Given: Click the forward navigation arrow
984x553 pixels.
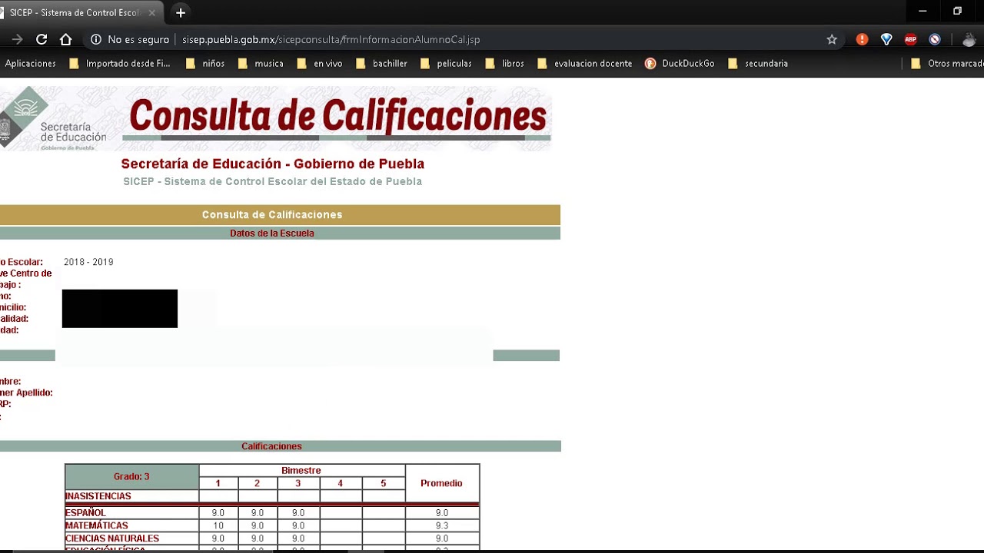Looking at the screenshot, I should click(x=17, y=39).
